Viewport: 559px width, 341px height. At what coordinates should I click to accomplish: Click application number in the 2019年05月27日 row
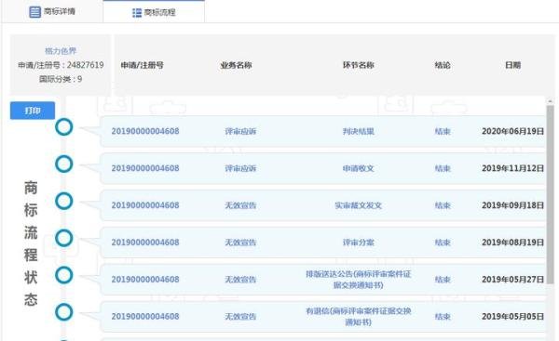[x=145, y=279]
